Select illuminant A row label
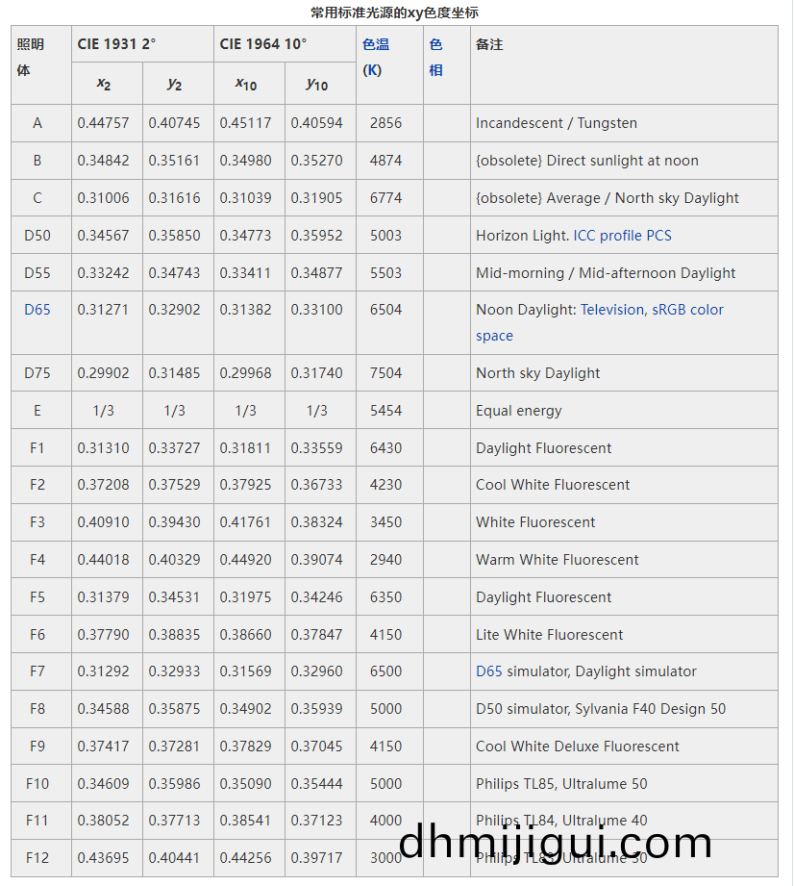Screen dimensions: 794x886 click(x=37, y=123)
